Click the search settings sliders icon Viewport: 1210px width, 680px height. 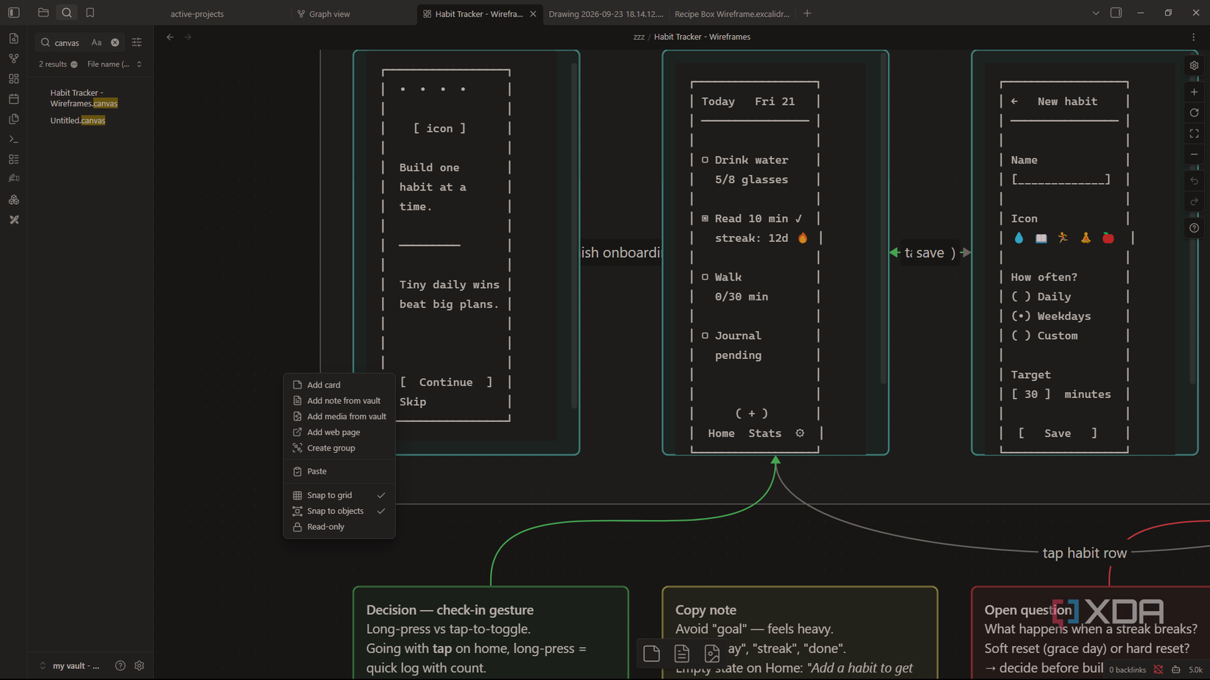point(136,42)
